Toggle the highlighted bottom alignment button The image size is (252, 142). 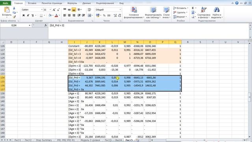74,9
